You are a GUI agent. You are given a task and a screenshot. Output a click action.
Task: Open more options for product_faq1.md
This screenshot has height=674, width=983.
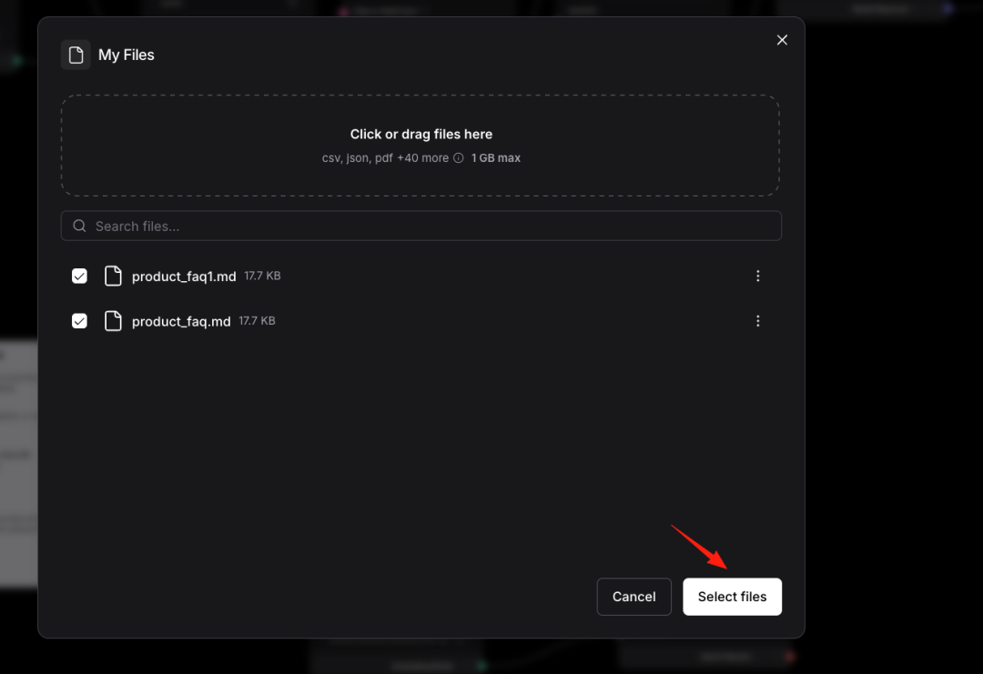click(x=758, y=277)
